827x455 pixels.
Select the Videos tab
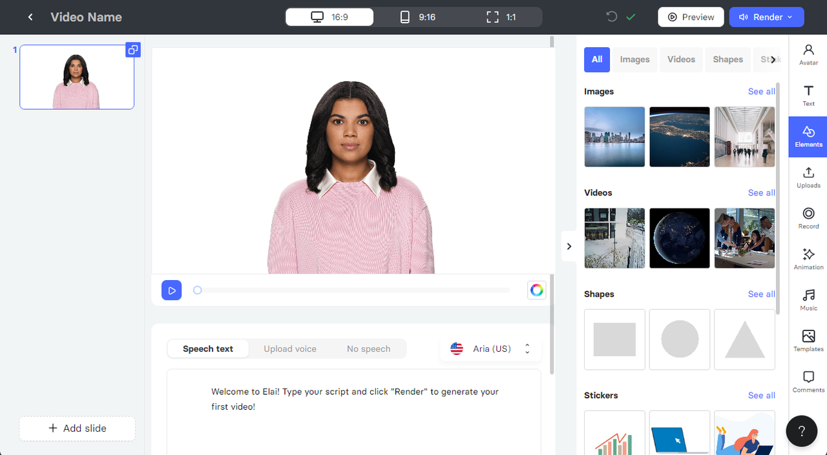(x=681, y=59)
